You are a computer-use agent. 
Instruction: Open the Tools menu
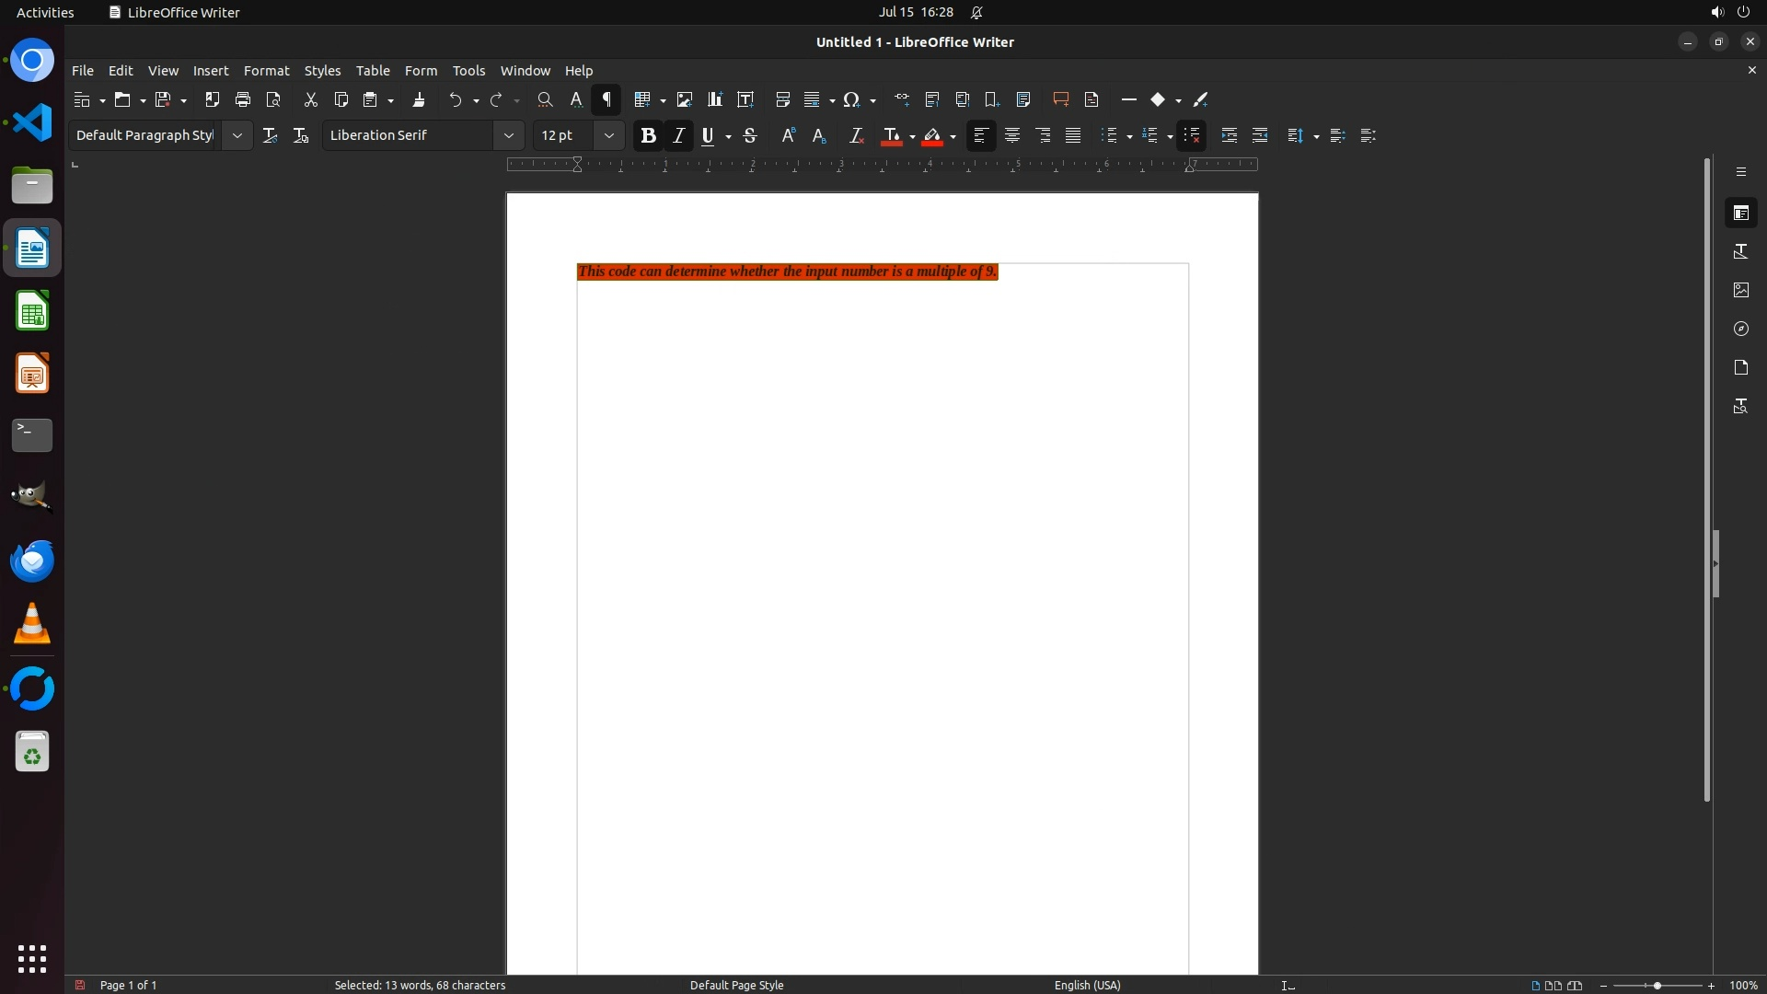tap(468, 71)
